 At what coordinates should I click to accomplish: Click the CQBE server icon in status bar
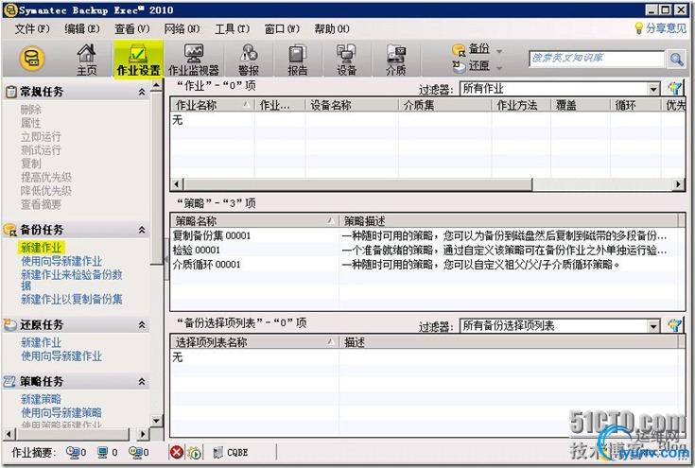(217, 453)
